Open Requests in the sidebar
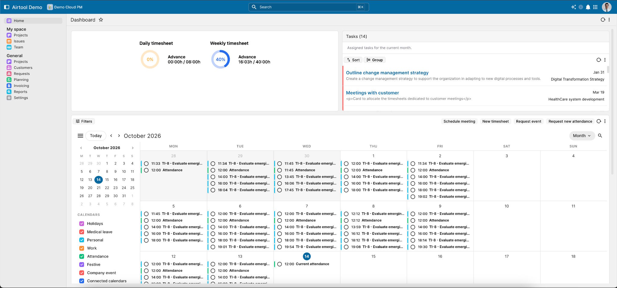This screenshot has width=617, height=288. (x=22, y=74)
